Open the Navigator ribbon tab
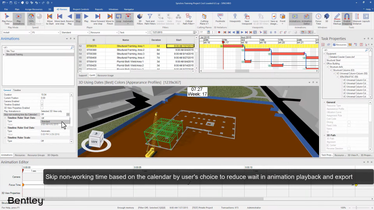374x210 pixels. click(x=129, y=9)
